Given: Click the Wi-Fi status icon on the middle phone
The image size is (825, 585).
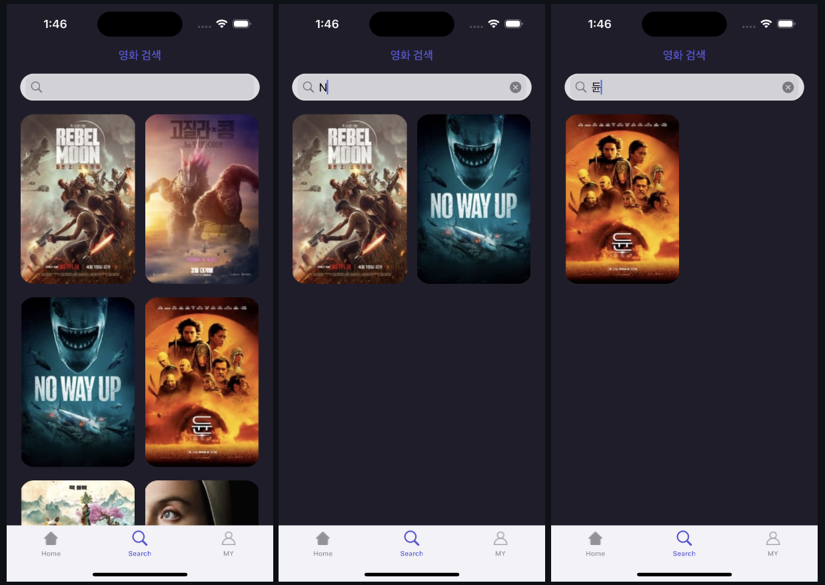Looking at the screenshot, I should click(493, 23).
